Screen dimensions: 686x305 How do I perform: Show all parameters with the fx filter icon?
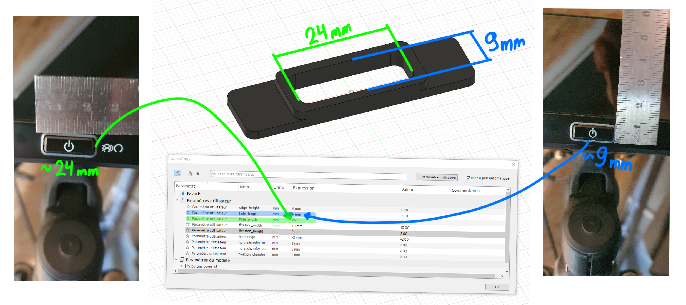(x=178, y=173)
